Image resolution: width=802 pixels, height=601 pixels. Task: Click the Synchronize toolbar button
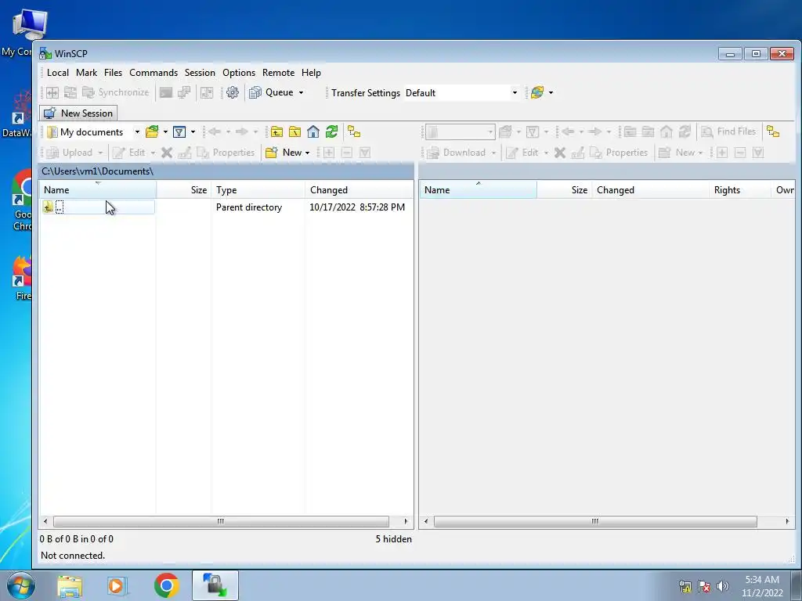[117, 92]
